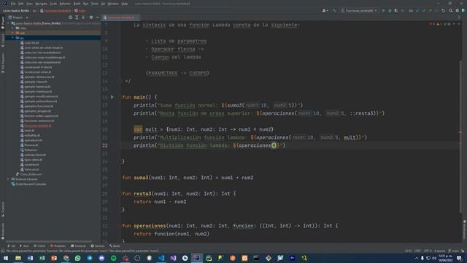Expand the .idea folder
The height and width of the screenshot is (263, 467).
(13, 28)
